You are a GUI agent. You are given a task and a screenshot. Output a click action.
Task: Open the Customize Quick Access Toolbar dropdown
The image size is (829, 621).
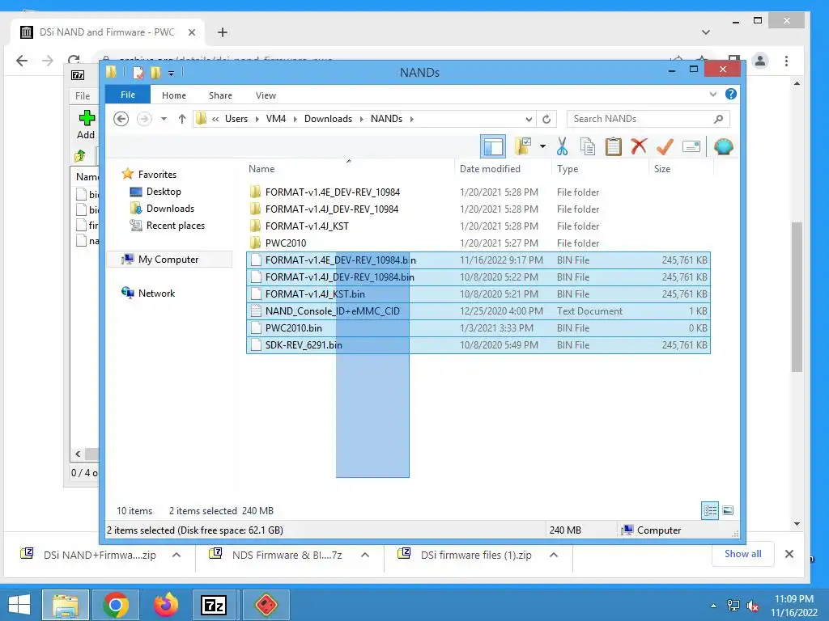[x=172, y=73]
